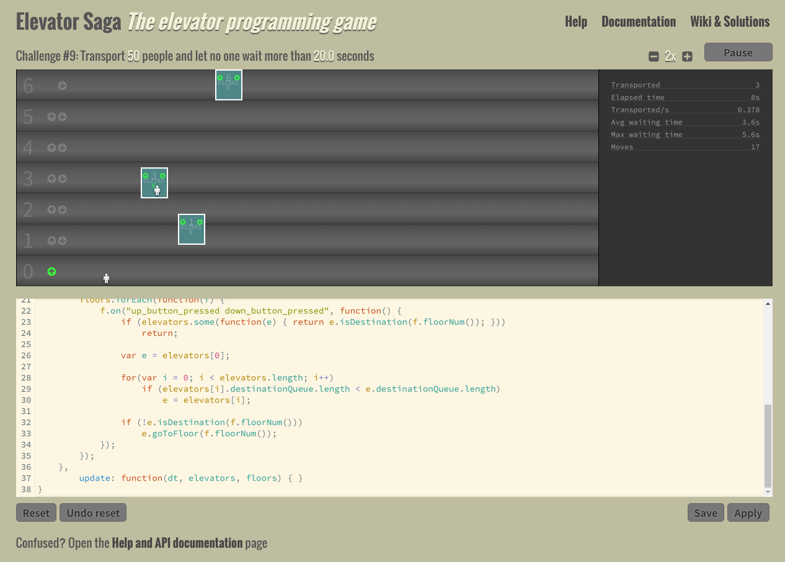Click scrollbar down arrow in code editor
This screenshot has width=785, height=562.
[x=769, y=492]
